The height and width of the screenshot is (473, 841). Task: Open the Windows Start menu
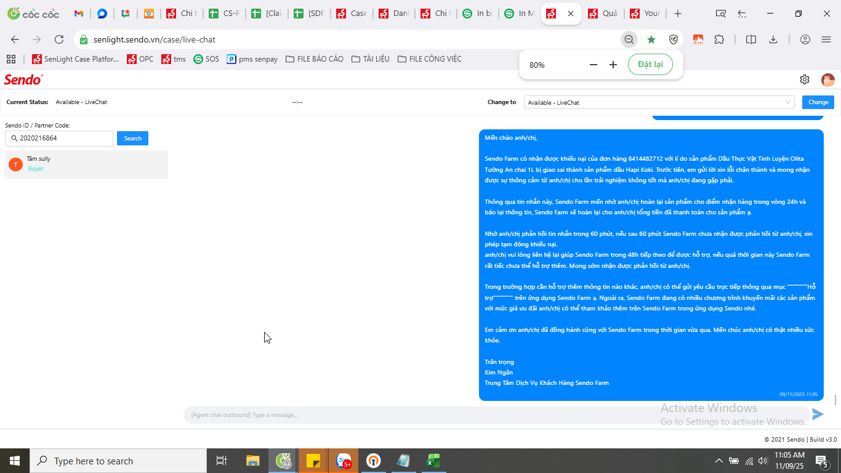click(15, 461)
